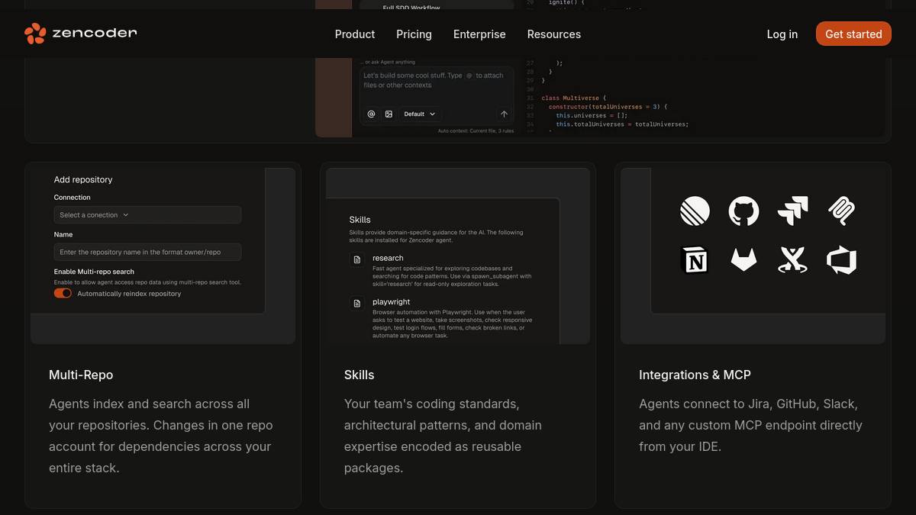Image resolution: width=916 pixels, height=515 pixels.
Task: Click the Add repository title text
Action: pyautogui.click(x=83, y=180)
